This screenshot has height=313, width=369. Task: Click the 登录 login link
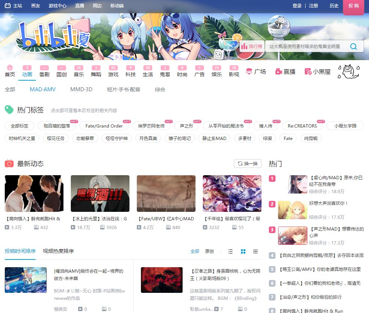tap(297, 5)
